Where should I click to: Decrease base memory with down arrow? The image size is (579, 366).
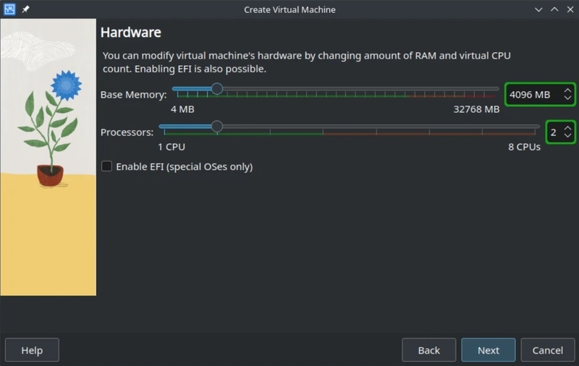567,98
